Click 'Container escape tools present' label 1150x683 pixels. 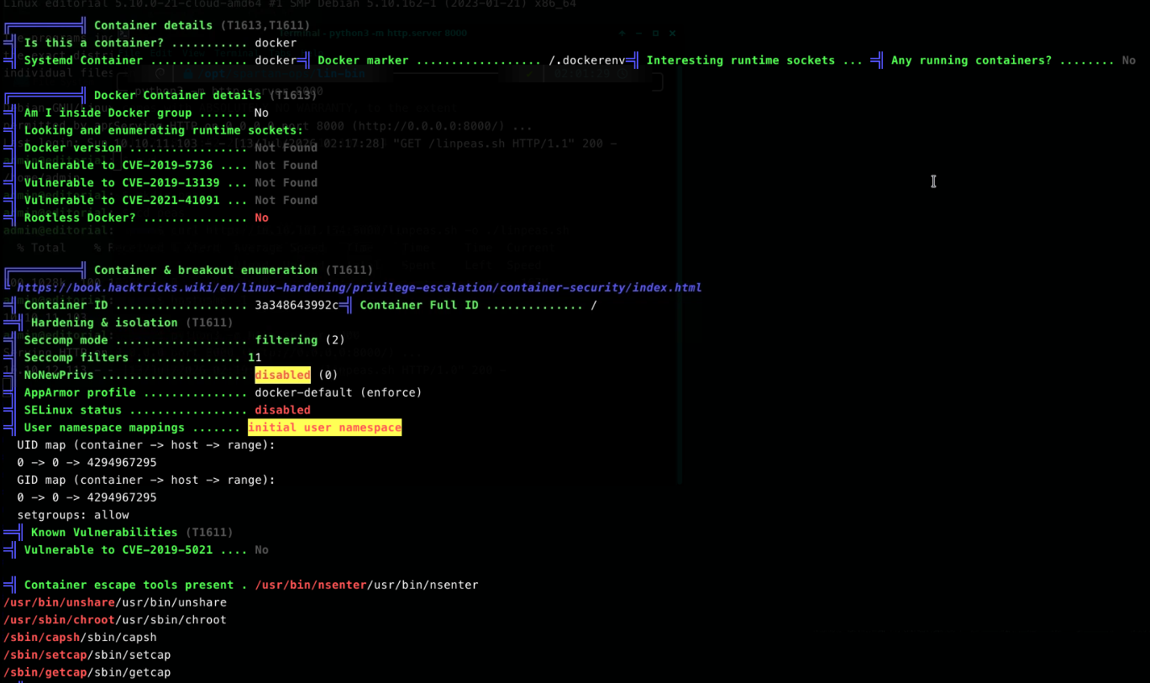coord(129,585)
